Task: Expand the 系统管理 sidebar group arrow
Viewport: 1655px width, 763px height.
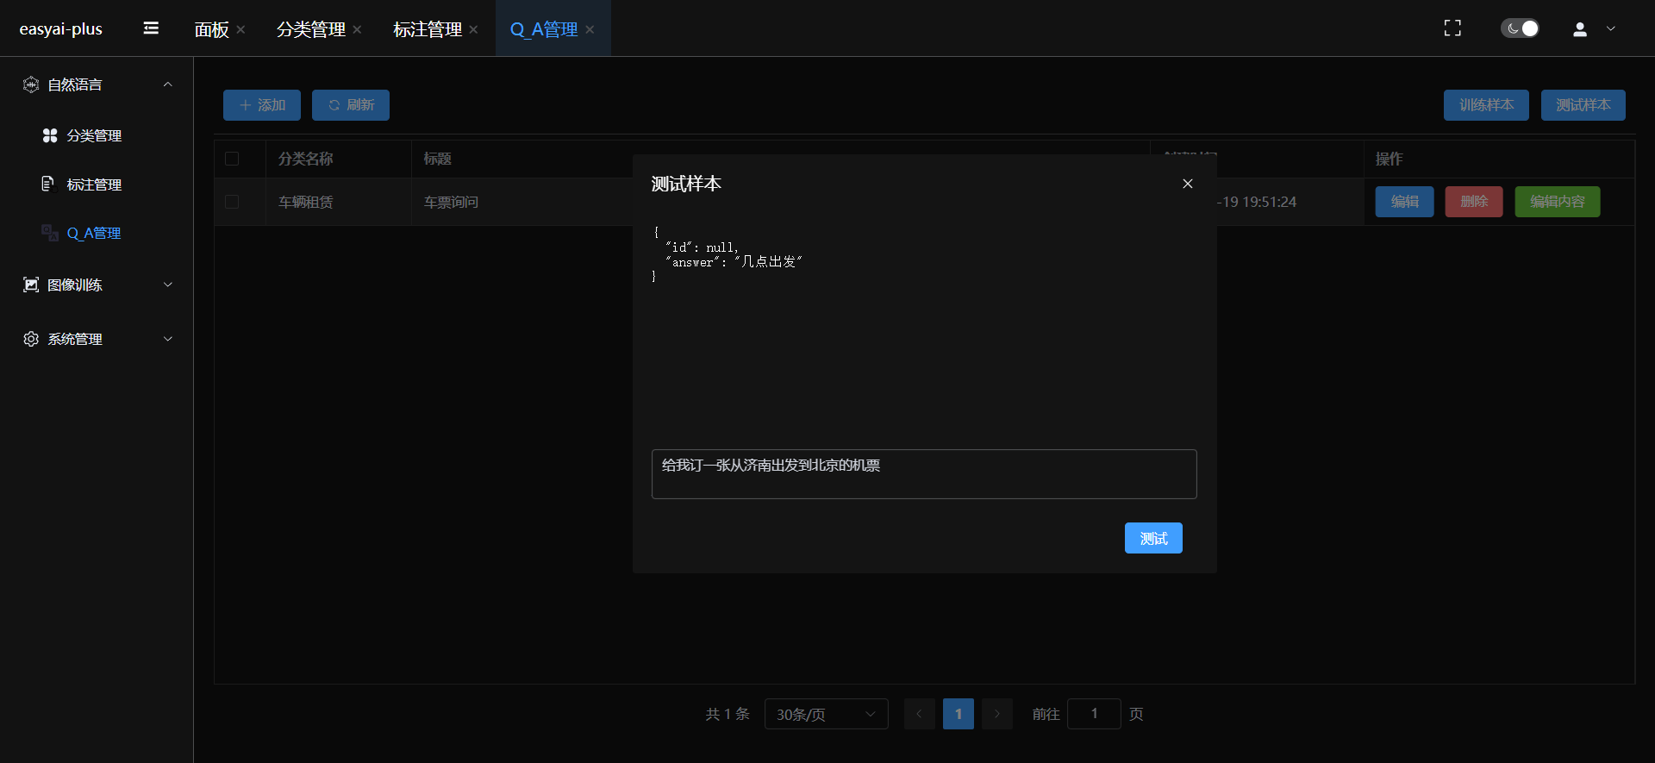Action: click(168, 339)
